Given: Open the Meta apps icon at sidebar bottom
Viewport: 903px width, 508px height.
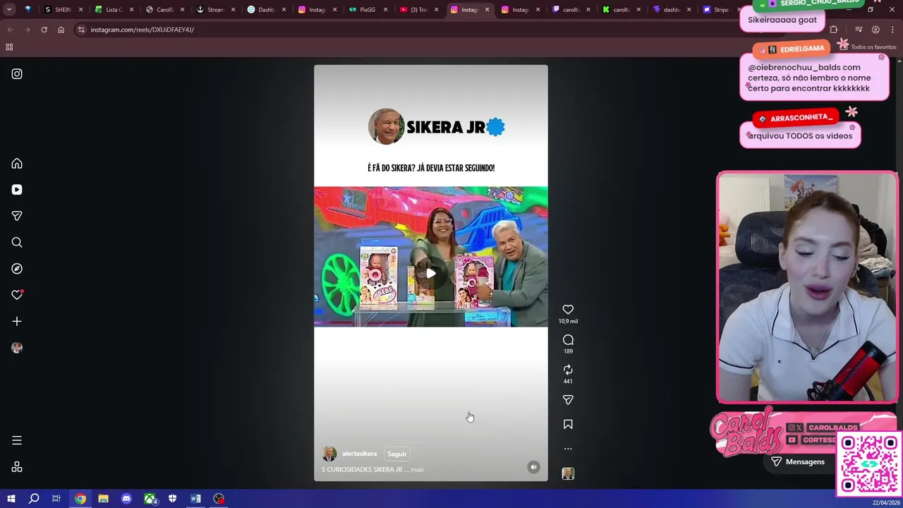Looking at the screenshot, I should click(x=17, y=467).
